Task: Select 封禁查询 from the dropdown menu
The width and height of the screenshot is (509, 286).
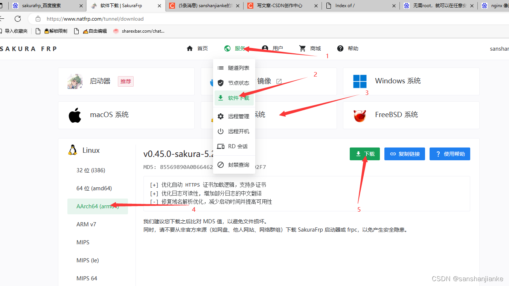Action: (x=234, y=165)
